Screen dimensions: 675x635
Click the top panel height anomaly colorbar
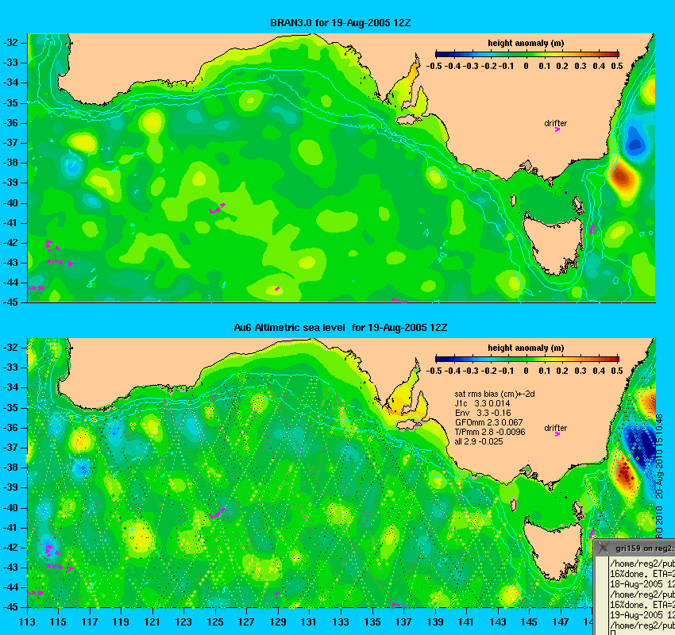click(x=527, y=54)
